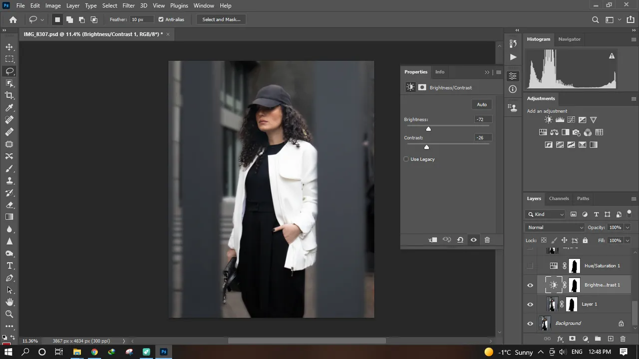639x359 pixels.
Task: Select the Brush tool
Action: tap(9, 169)
